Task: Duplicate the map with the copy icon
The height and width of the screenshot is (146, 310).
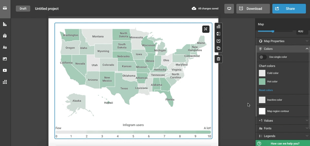Action: click(x=219, y=48)
